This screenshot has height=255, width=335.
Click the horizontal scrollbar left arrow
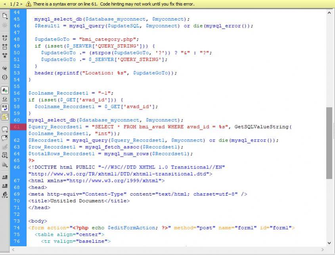pyautogui.click(x=13, y=250)
